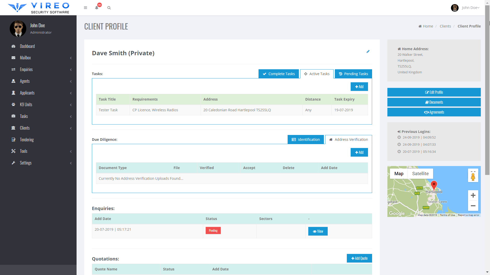View the pending enquiry entry

click(x=318, y=231)
